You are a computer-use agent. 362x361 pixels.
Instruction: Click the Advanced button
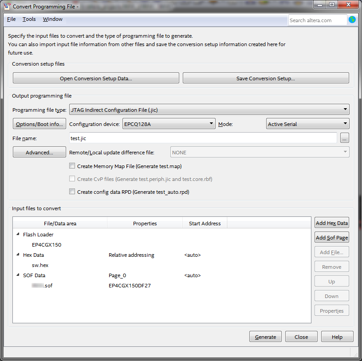[39, 153]
